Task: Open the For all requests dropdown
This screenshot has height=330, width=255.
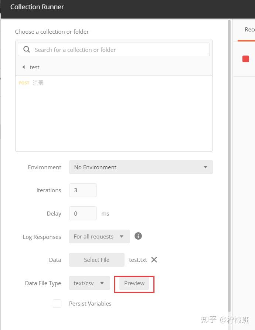Action: coord(99,237)
